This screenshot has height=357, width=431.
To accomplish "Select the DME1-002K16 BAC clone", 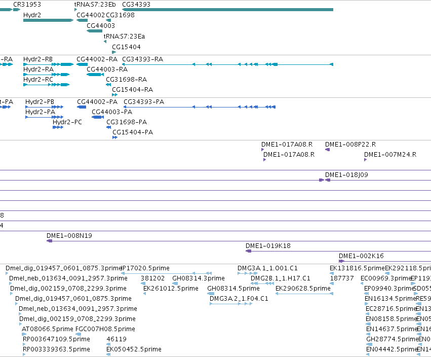I will [385, 262].
